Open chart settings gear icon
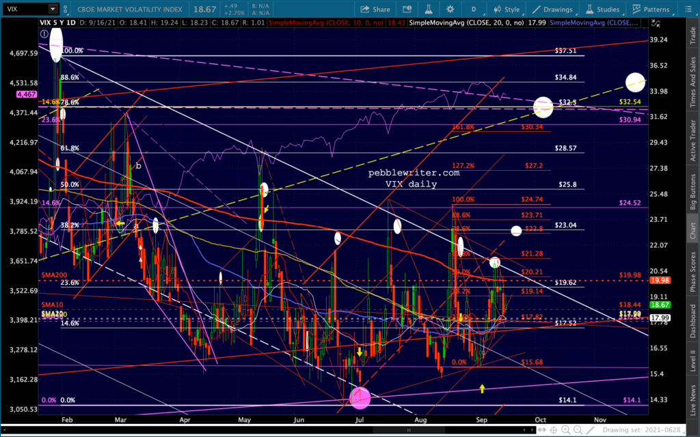The width and height of the screenshot is (700, 437). tap(451, 10)
